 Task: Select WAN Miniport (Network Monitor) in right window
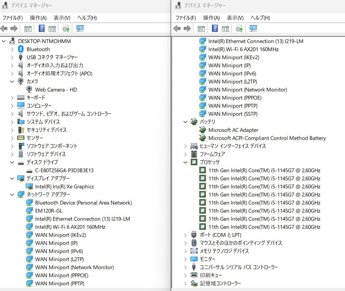(x=247, y=89)
